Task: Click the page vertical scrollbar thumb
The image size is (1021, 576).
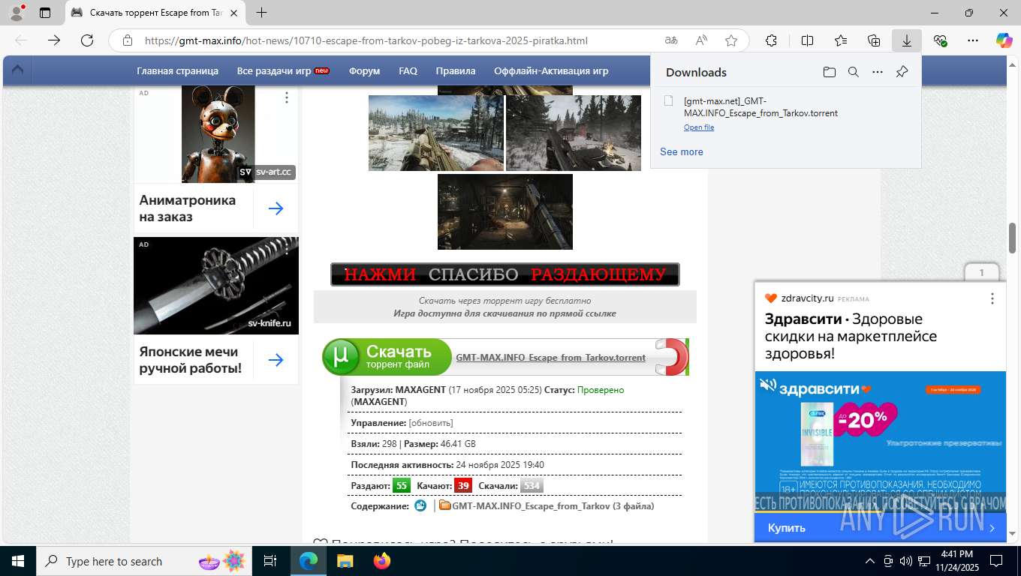Action: pyautogui.click(x=1012, y=238)
